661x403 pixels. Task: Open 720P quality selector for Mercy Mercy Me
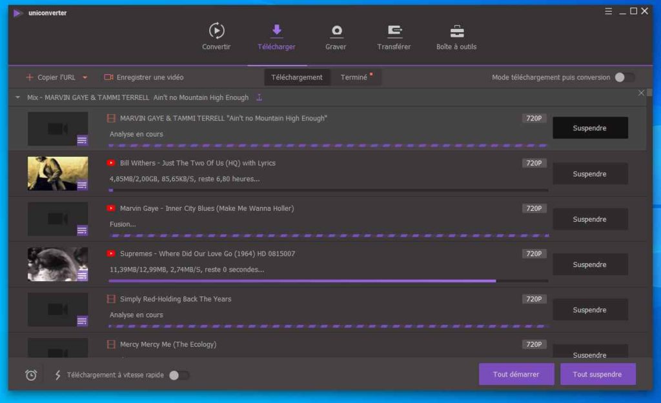534,344
